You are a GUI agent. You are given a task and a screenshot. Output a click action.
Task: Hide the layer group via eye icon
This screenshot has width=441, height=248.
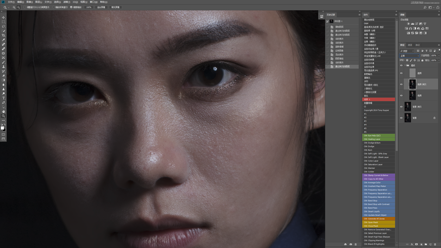coord(402,65)
